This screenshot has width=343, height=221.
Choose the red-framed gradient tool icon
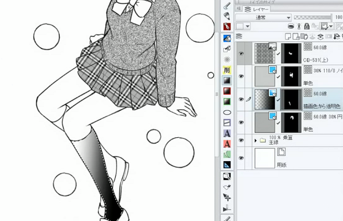[x=227, y=91]
